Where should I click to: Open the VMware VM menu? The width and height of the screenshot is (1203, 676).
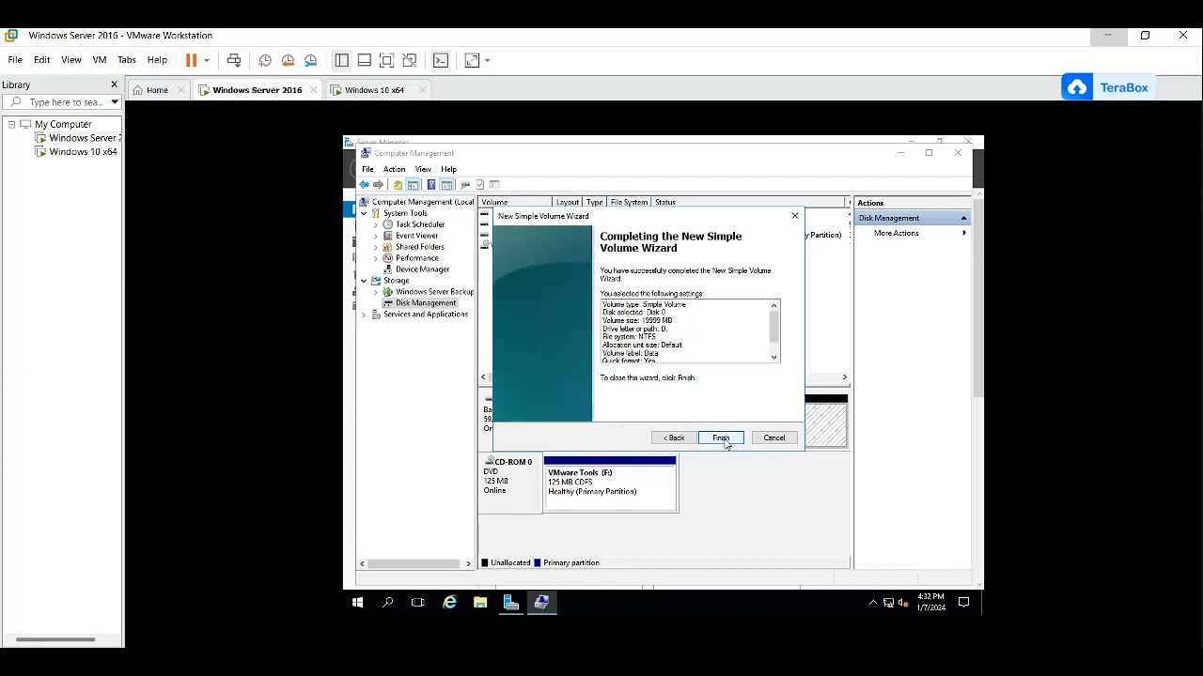[100, 60]
